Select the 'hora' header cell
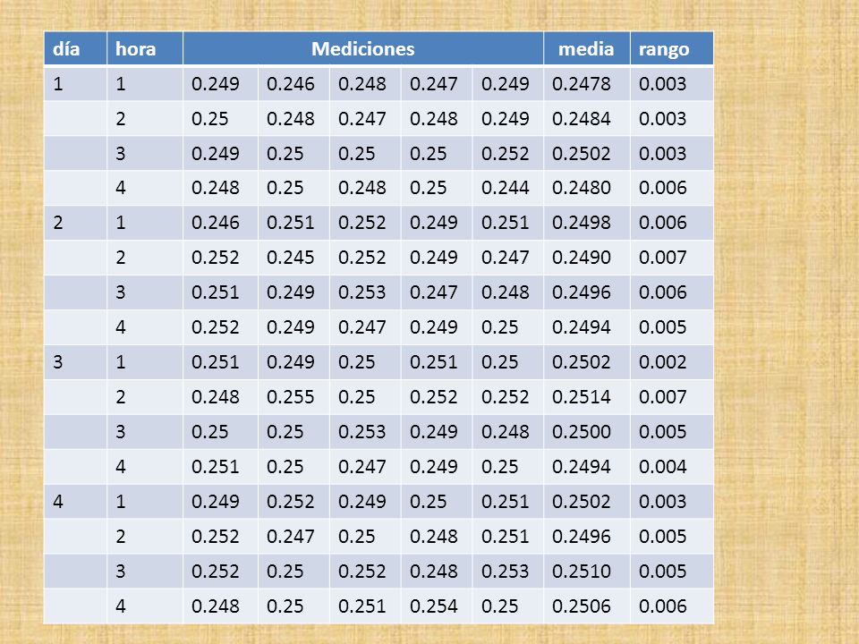 coord(145,48)
